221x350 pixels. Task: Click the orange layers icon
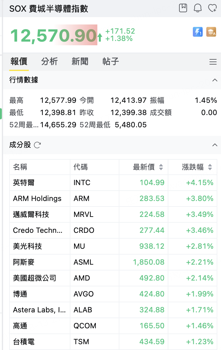click(211, 32)
